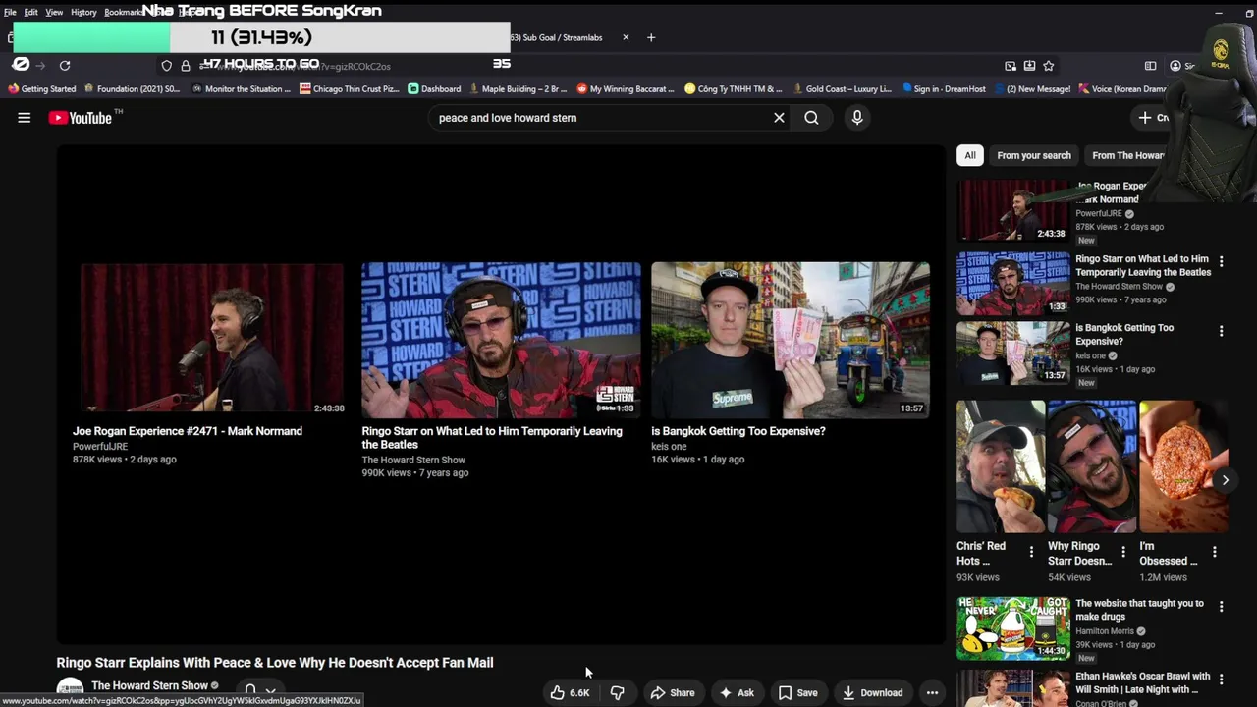Open options for the 'I'm Obsessed' Short

(1215, 552)
